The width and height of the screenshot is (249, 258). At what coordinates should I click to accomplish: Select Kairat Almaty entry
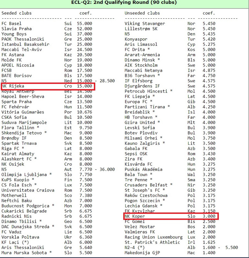18,154
